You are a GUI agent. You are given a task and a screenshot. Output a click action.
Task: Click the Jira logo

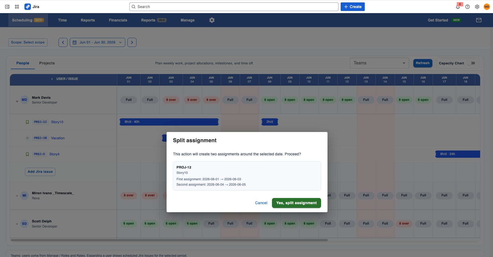[x=32, y=7]
